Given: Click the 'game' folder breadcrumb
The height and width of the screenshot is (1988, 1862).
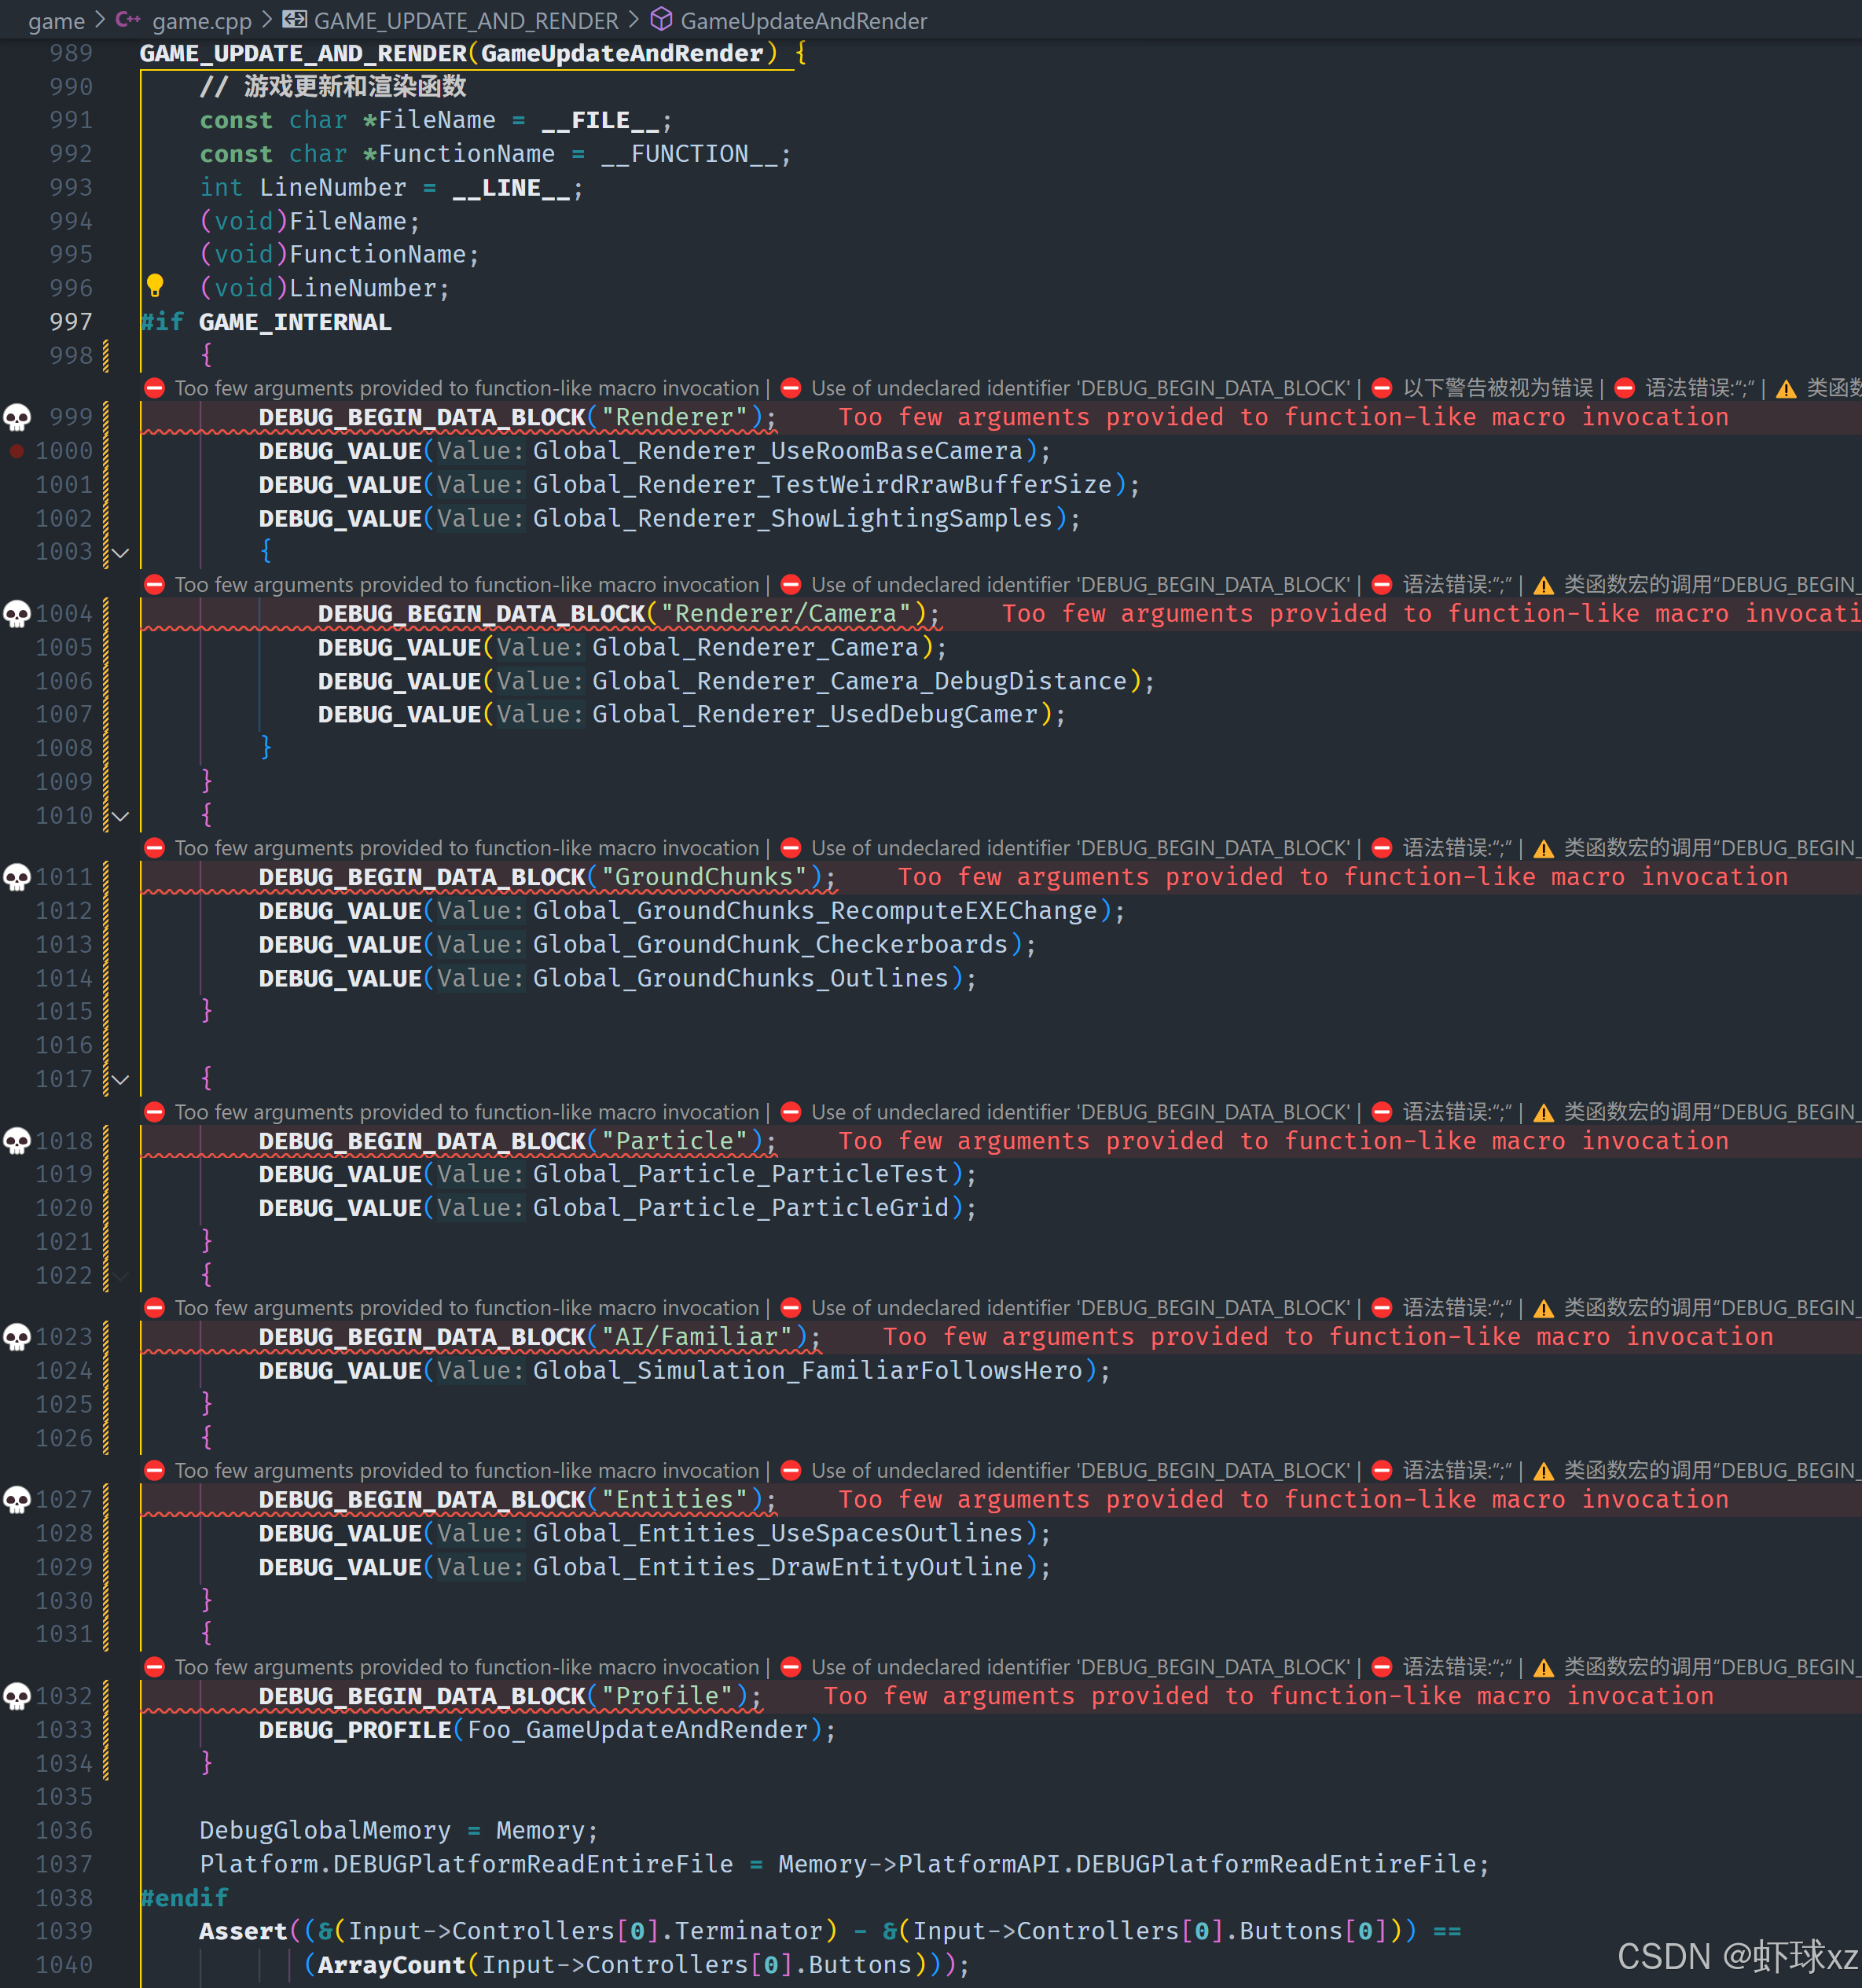Looking at the screenshot, I should pyautogui.click(x=56, y=20).
